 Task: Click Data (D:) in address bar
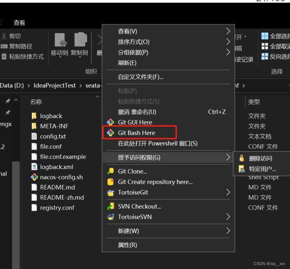tap(12, 86)
